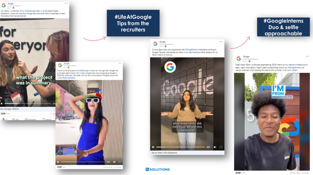The height and width of the screenshot is (175, 313).
Task: Click Google G overlay logo in intern video
Action: point(170,67)
